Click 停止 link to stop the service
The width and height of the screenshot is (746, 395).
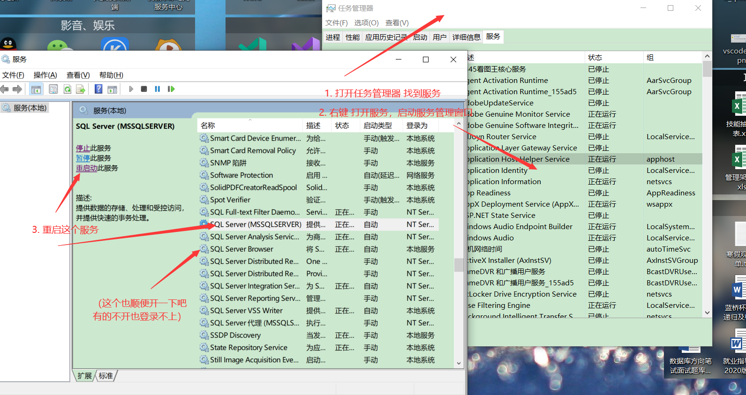click(83, 148)
